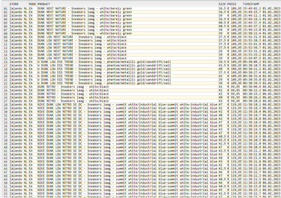
Task: Click timestamp 09:30:39.5 02.02.2023
Action: coord(262,83)
